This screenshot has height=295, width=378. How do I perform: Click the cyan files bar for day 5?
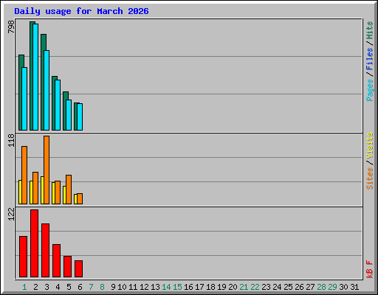pos(69,115)
